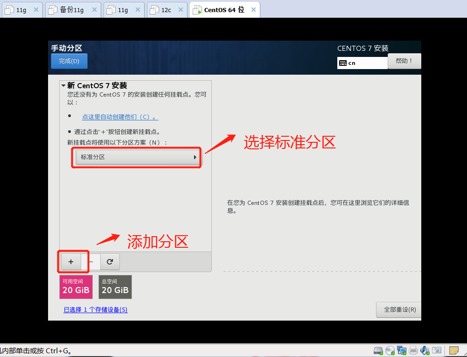Click the 可用空间 20 GiB pink box

point(76,287)
